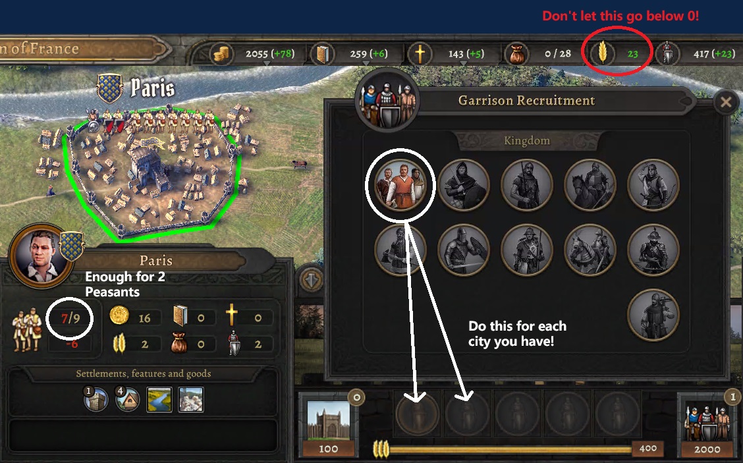The image size is (743, 463).
Task: Click the Paris governor portrait
Action: click(41, 256)
